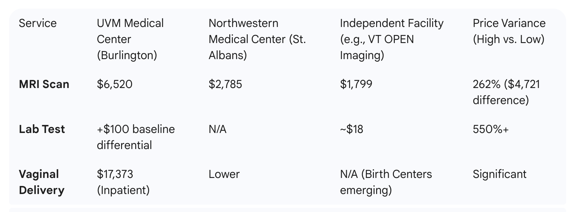Click the +$100 baseline differential cell

coord(136,137)
